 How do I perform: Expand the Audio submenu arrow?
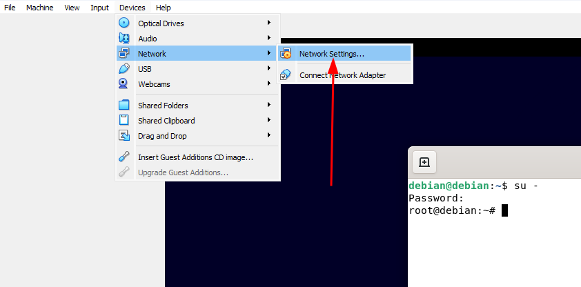coord(269,38)
